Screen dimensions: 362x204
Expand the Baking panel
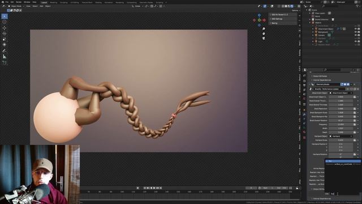tap(283, 23)
